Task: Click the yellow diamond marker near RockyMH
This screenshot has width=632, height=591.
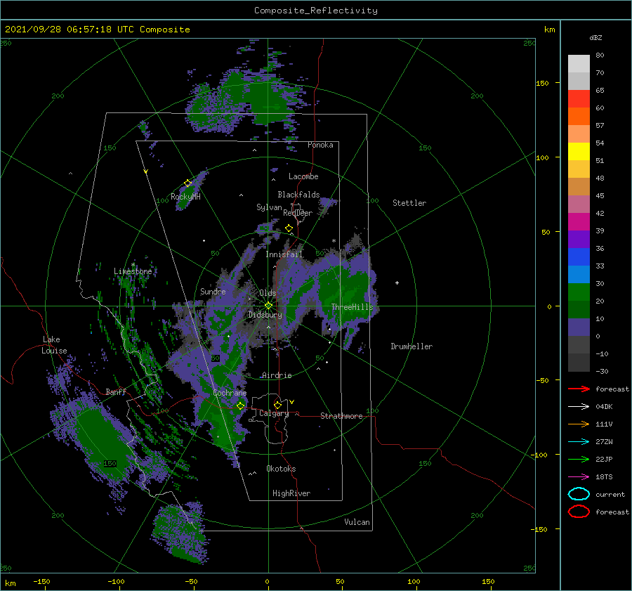Action: [x=187, y=183]
